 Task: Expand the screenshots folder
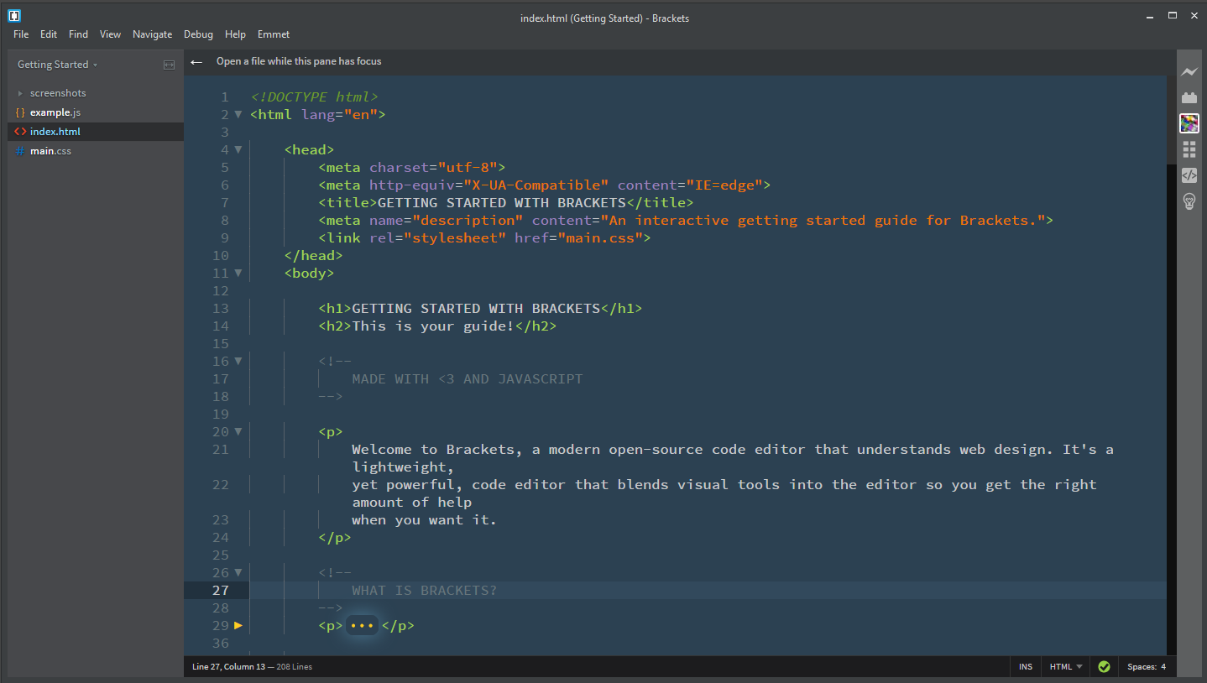(20, 93)
